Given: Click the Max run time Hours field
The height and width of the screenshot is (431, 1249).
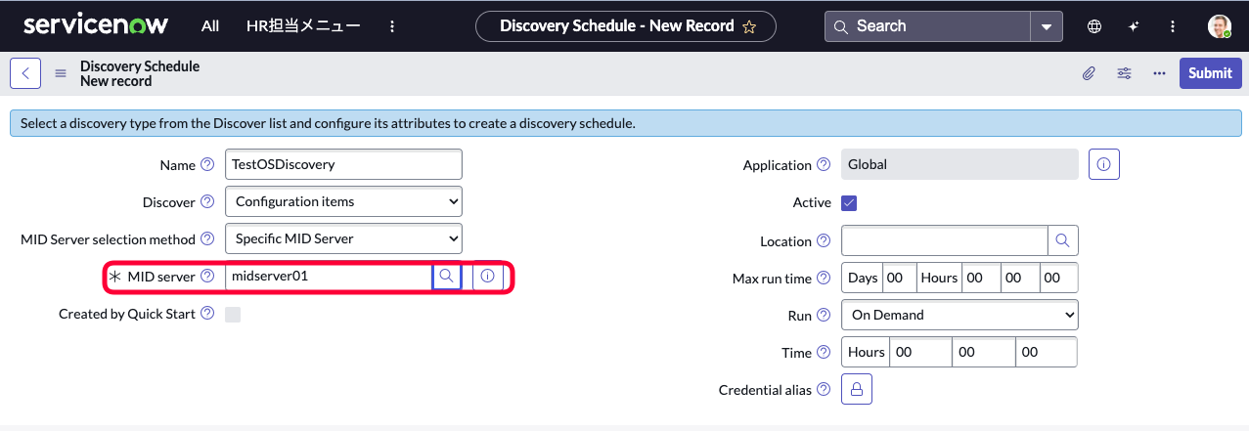Looking at the screenshot, I should point(981,278).
